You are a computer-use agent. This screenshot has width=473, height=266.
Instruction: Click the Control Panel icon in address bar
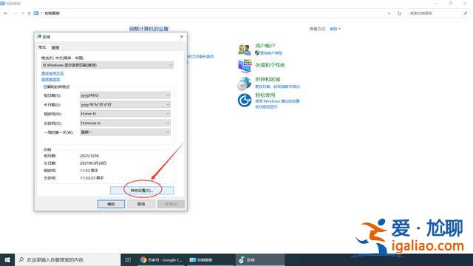(36, 13)
